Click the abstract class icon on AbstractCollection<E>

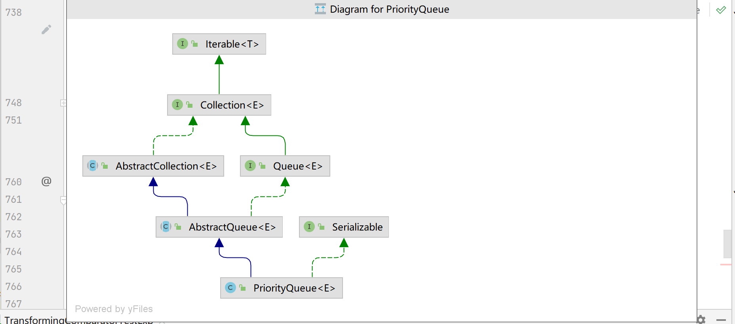(93, 166)
